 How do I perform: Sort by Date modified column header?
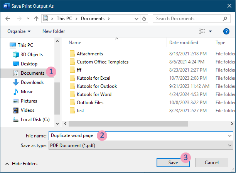(184, 43)
